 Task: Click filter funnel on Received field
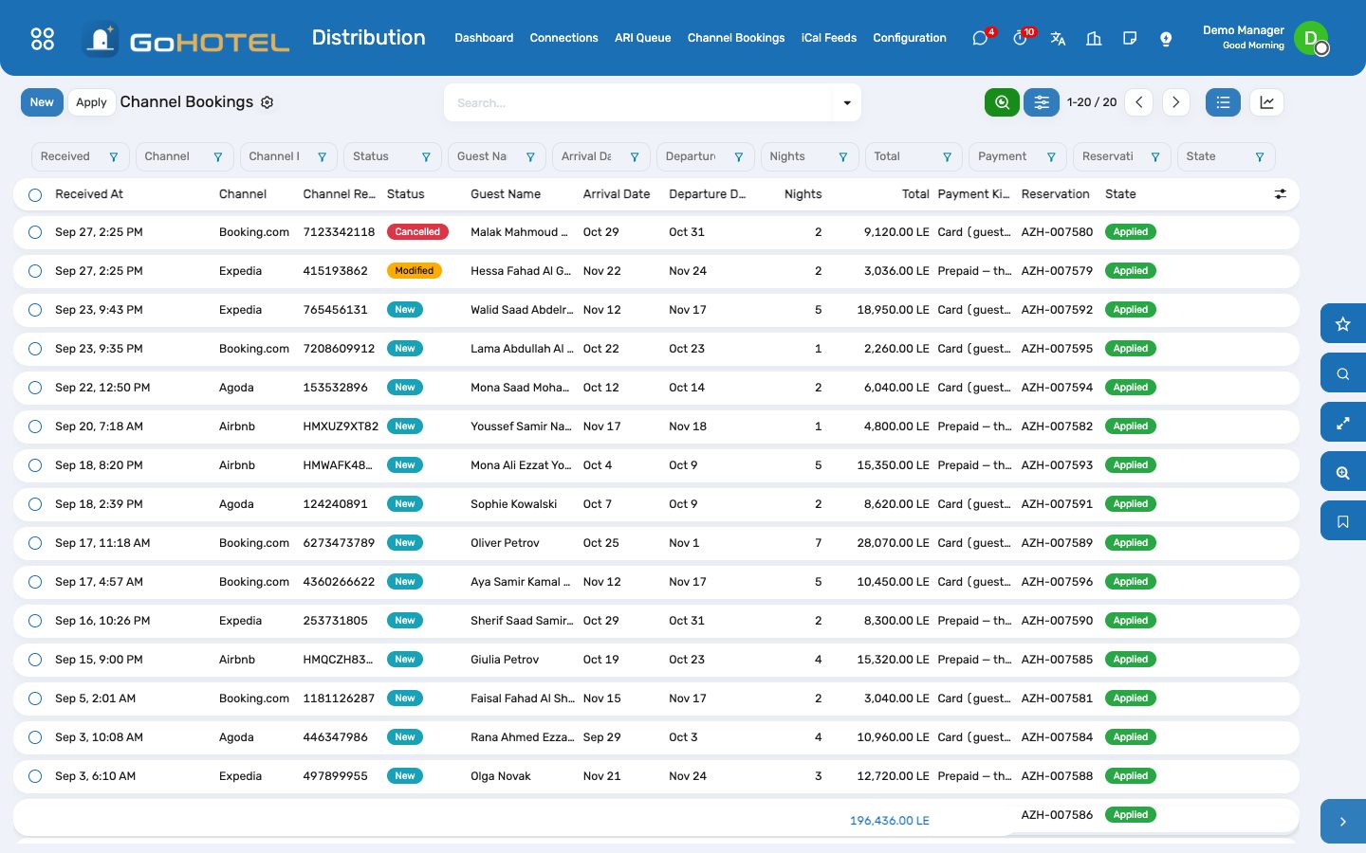click(x=114, y=157)
